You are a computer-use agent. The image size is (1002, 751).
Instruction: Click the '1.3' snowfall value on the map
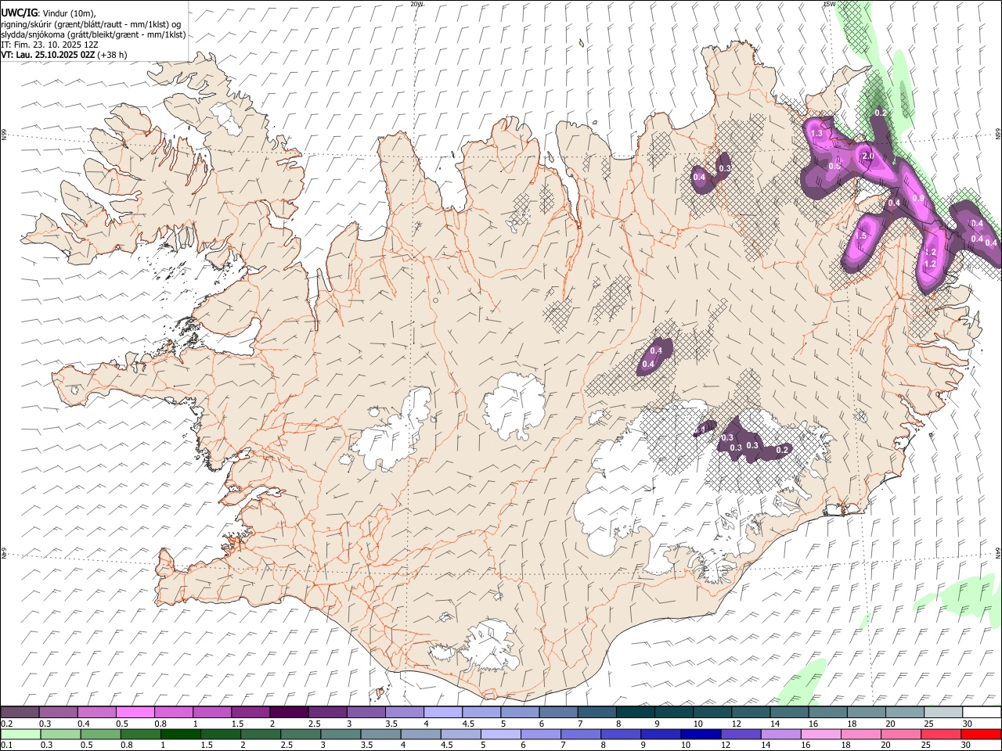coord(817,134)
